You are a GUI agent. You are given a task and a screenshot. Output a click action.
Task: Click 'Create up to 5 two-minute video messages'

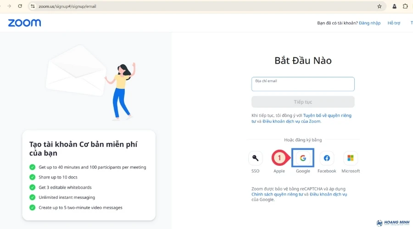click(80, 208)
